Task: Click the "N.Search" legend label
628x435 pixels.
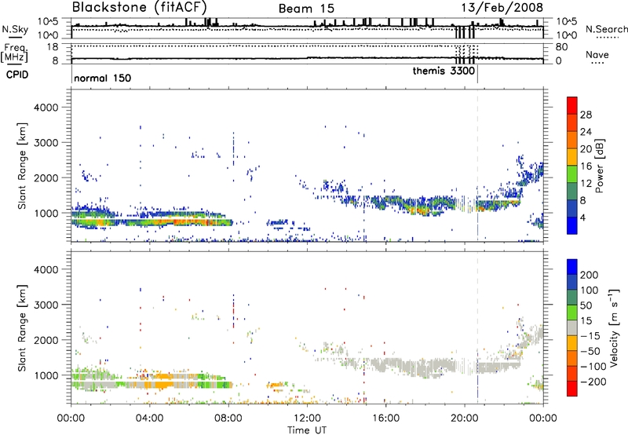Action: 607,29
